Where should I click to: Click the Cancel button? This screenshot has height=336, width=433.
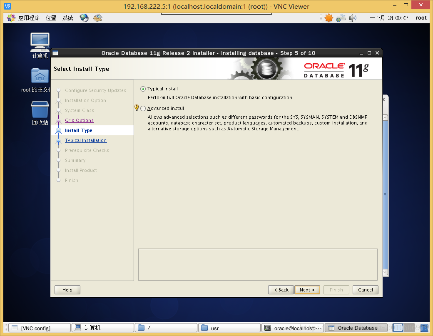[366, 290]
